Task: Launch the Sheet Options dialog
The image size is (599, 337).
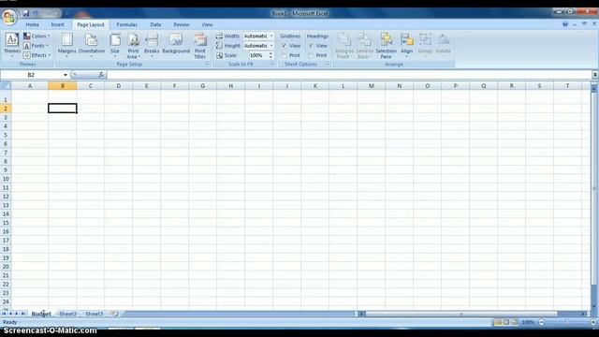Action: [328, 65]
